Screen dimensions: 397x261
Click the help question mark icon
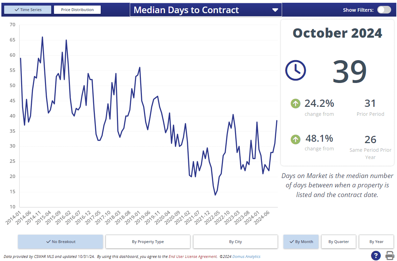pos(376,255)
